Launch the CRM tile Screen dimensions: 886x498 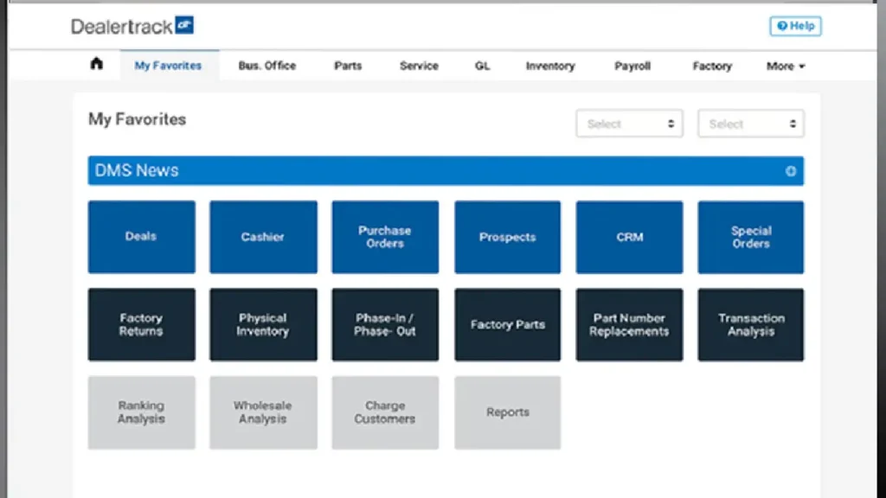[x=630, y=237]
